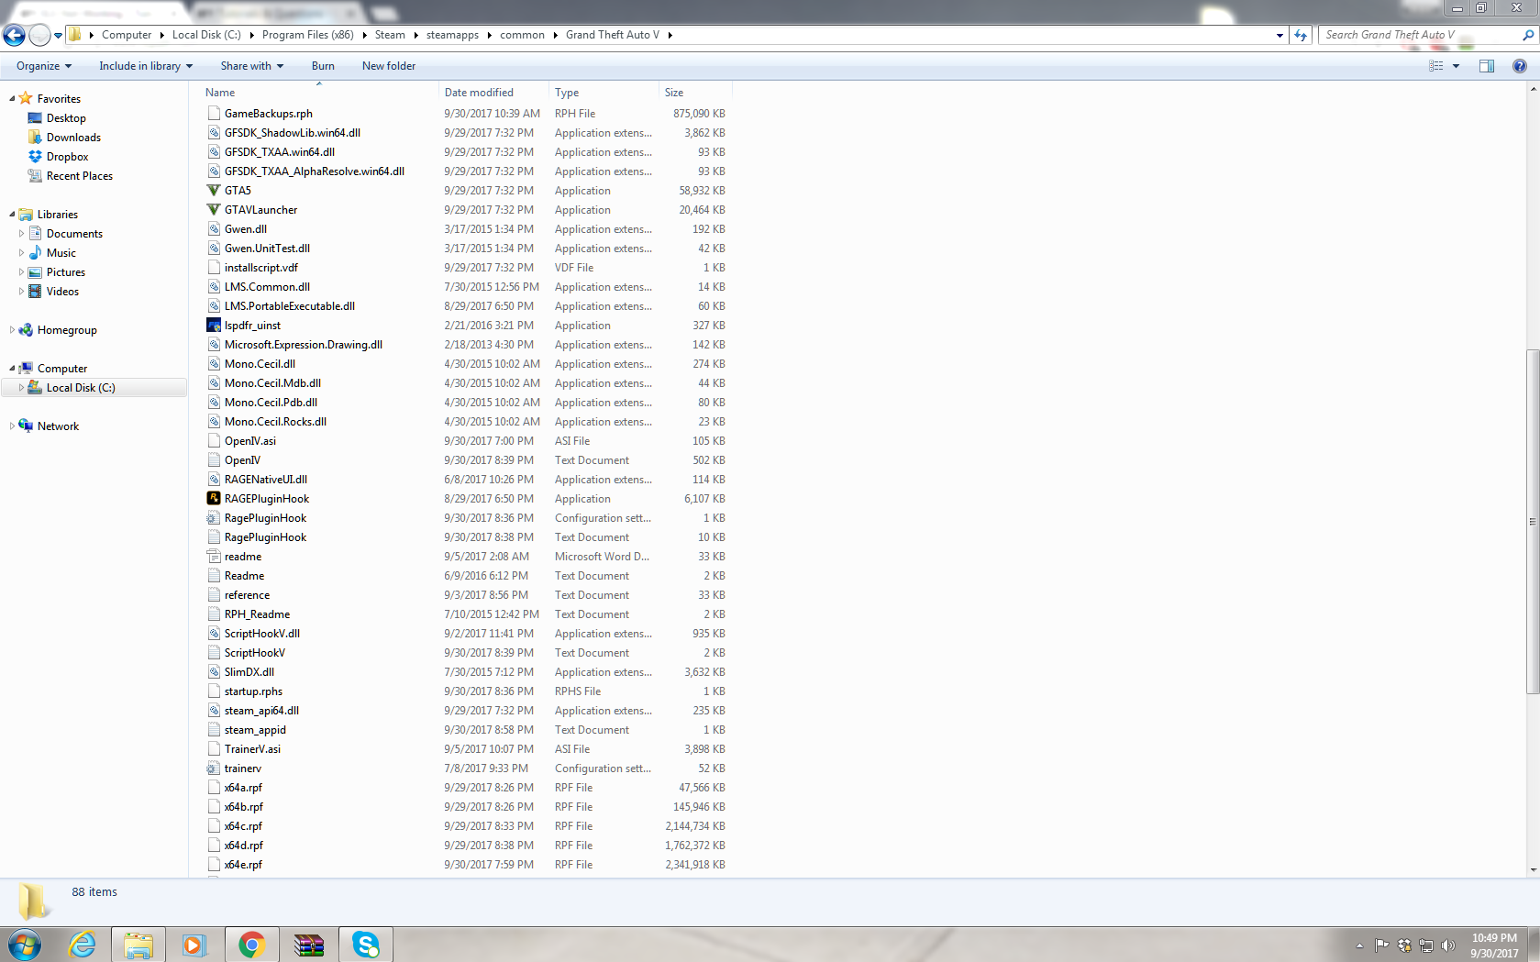Expand the Pictures library node
Screen dimensions: 1540x962
(21, 272)
